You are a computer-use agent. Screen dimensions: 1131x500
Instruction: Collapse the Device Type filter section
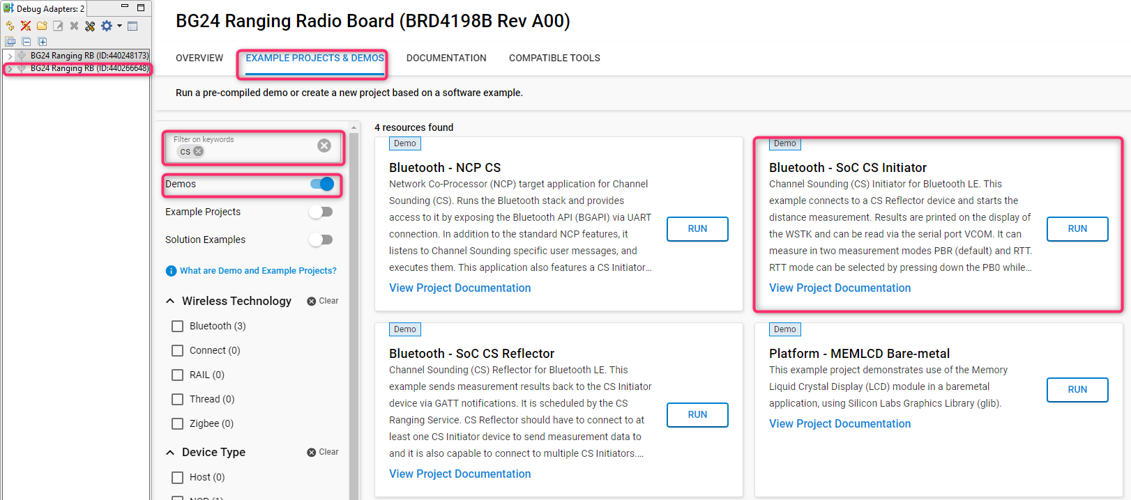(x=170, y=453)
